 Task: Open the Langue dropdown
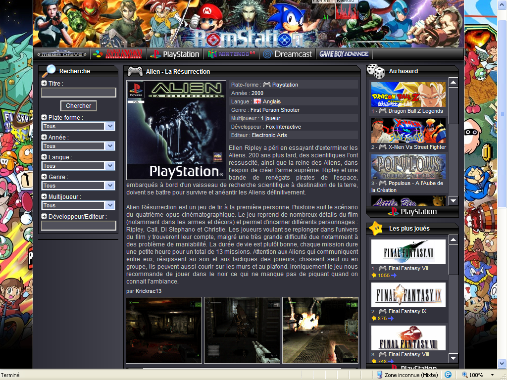(x=78, y=166)
